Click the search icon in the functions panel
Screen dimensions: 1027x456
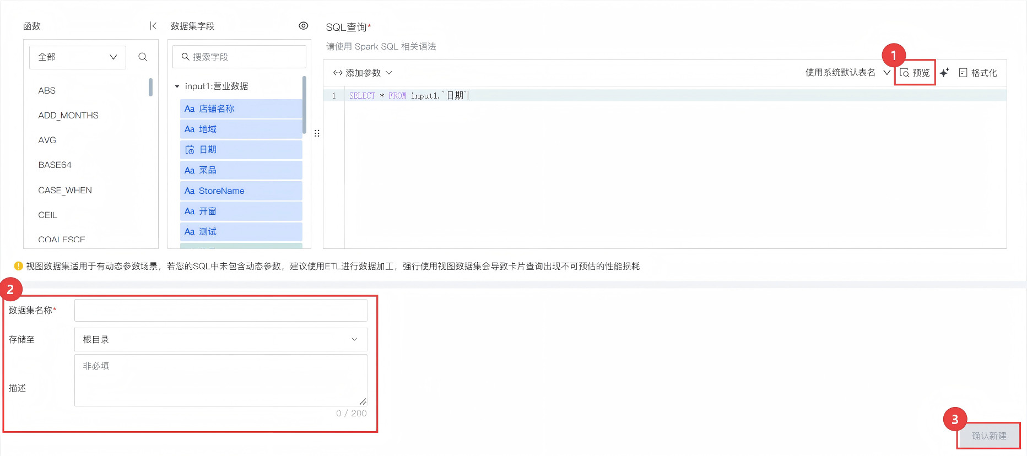tap(143, 57)
